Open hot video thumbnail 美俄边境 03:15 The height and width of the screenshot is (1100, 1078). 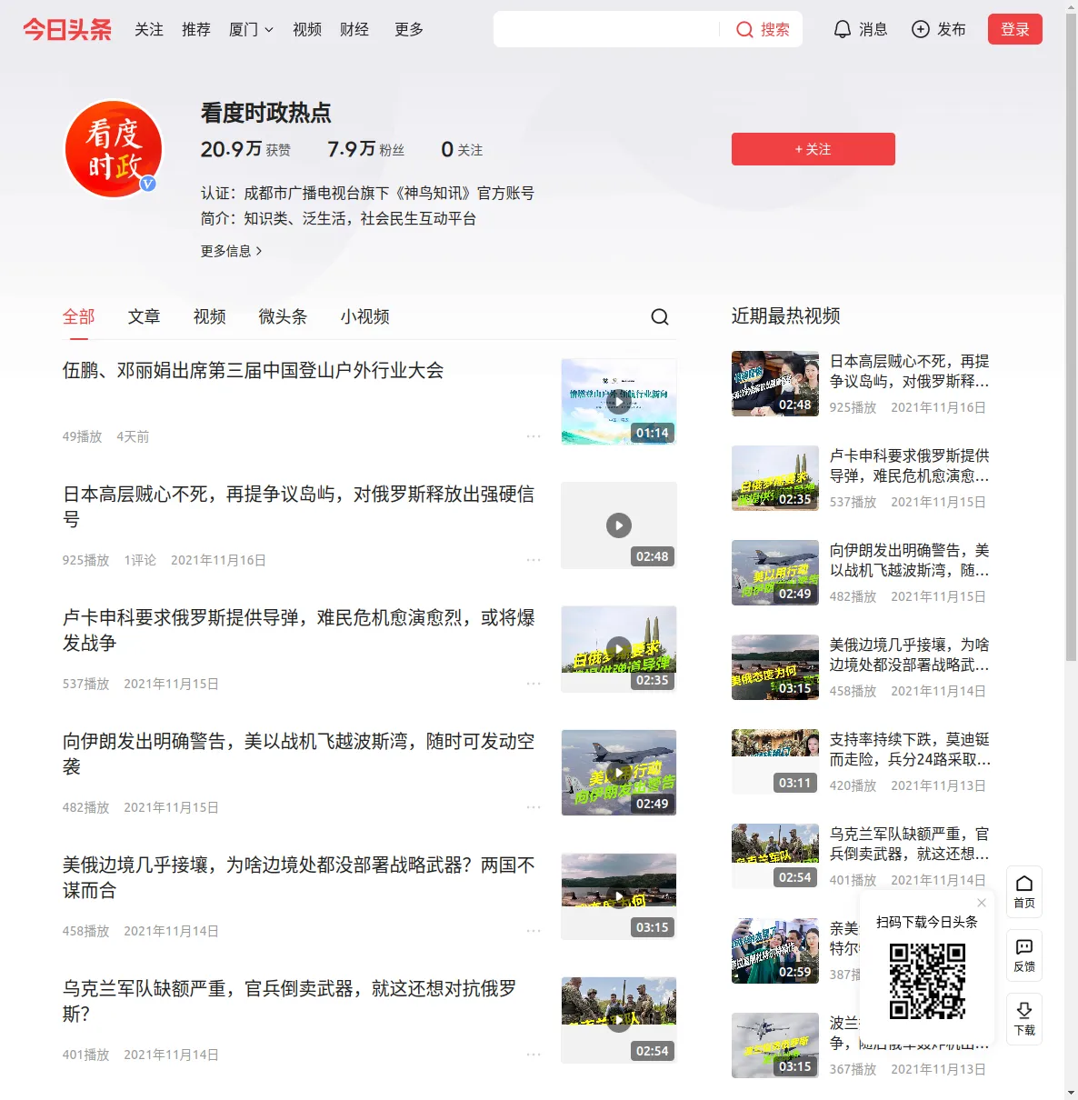tap(775, 667)
